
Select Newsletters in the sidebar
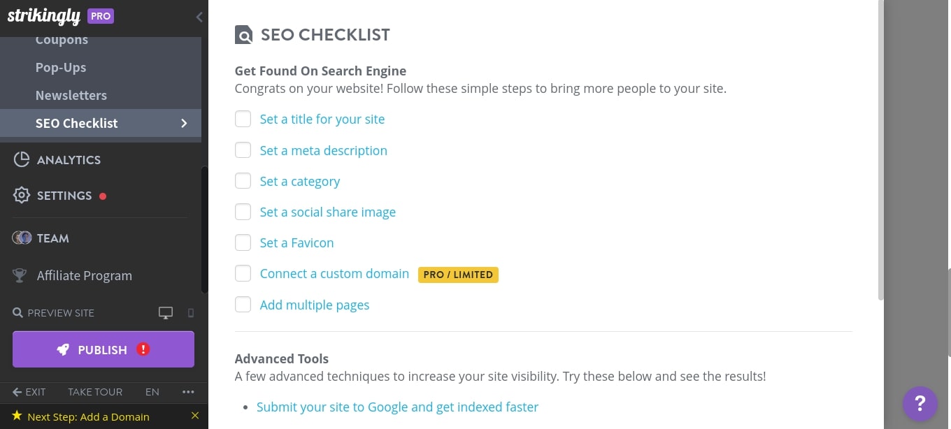click(x=71, y=95)
